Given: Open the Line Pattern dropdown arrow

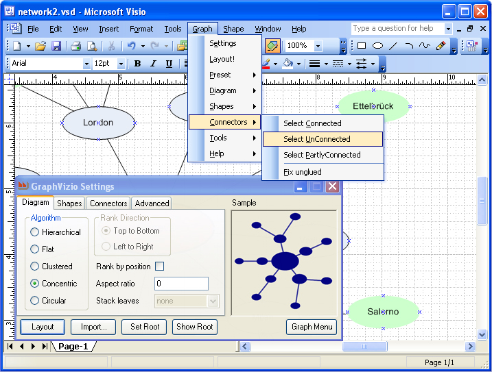Looking at the screenshot, I should (349, 64).
